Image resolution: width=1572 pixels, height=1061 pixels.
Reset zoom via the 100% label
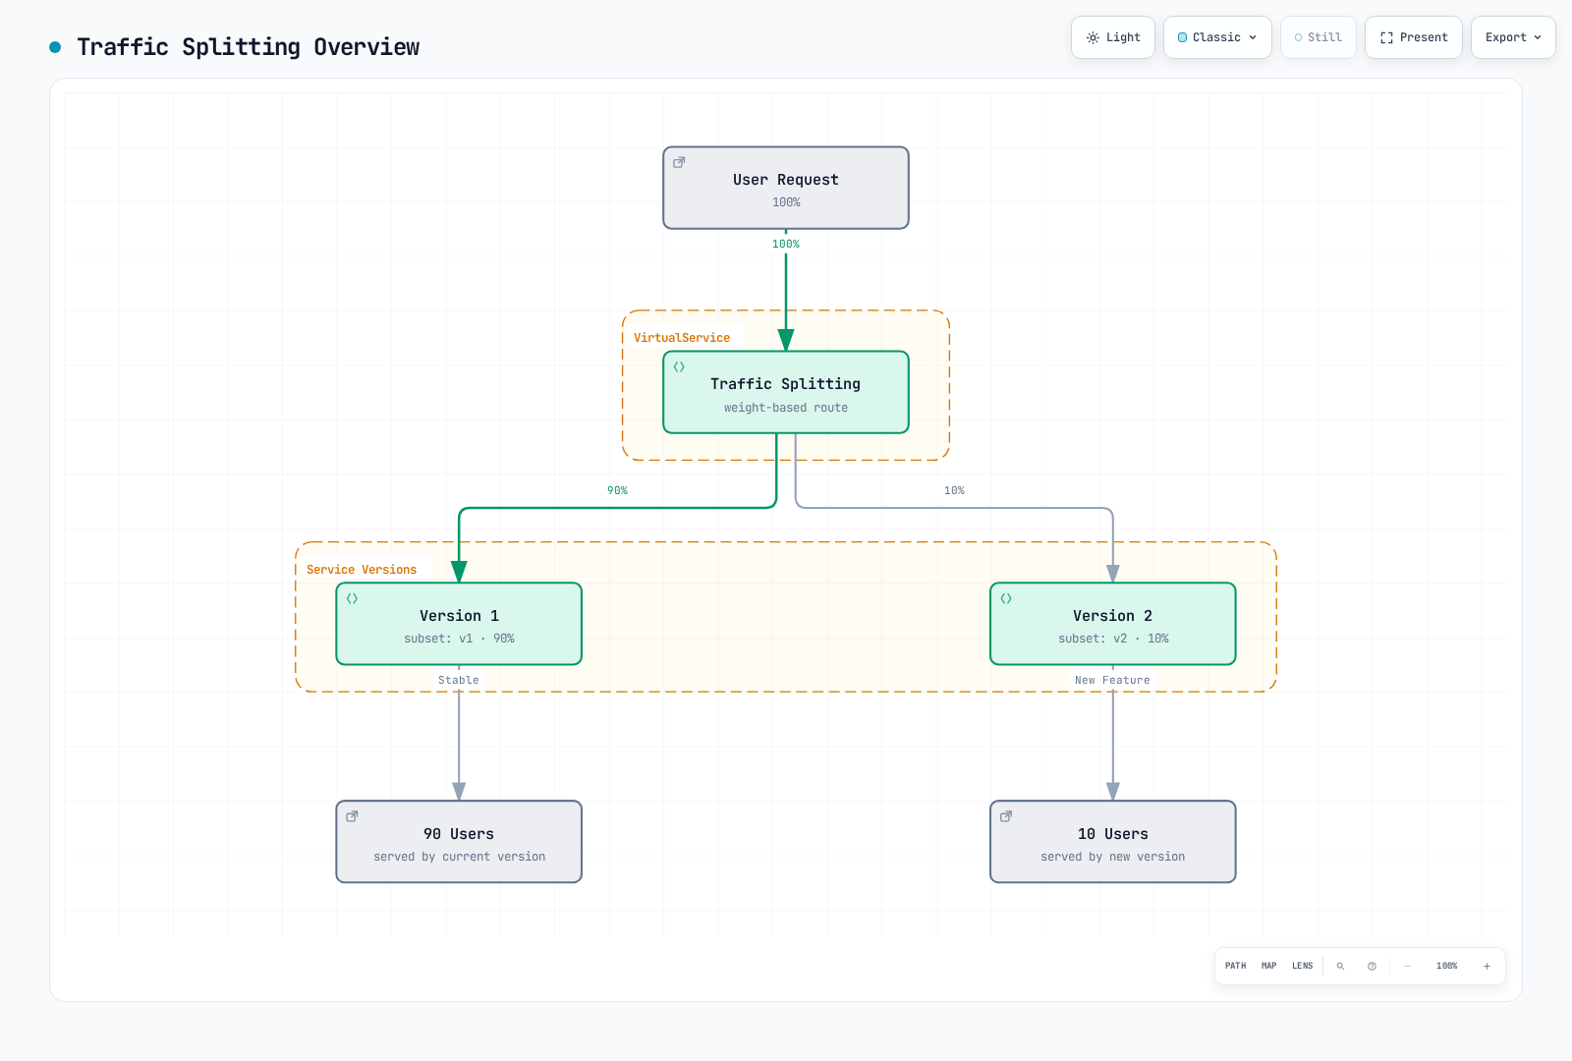pos(1446,966)
